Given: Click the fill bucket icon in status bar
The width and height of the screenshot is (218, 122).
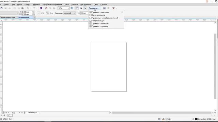Looking at the screenshot, I should click(x=163, y=119).
